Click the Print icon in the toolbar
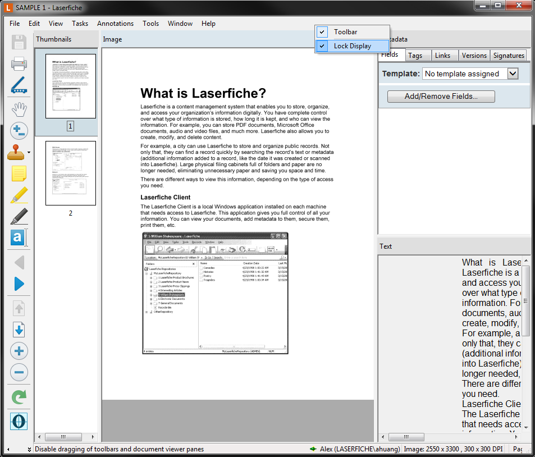This screenshot has width=535, height=457. [x=19, y=63]
